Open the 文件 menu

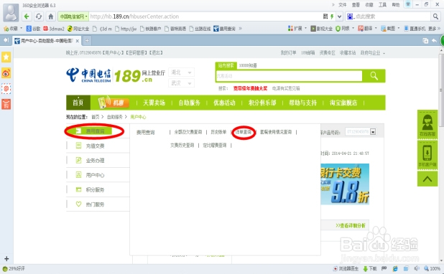point(343,5)
